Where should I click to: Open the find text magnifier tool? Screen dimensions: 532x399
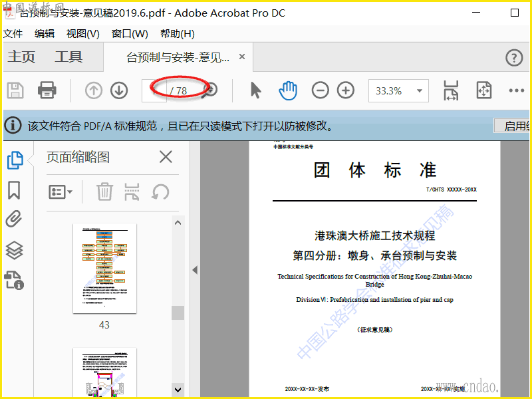point(210,90)
